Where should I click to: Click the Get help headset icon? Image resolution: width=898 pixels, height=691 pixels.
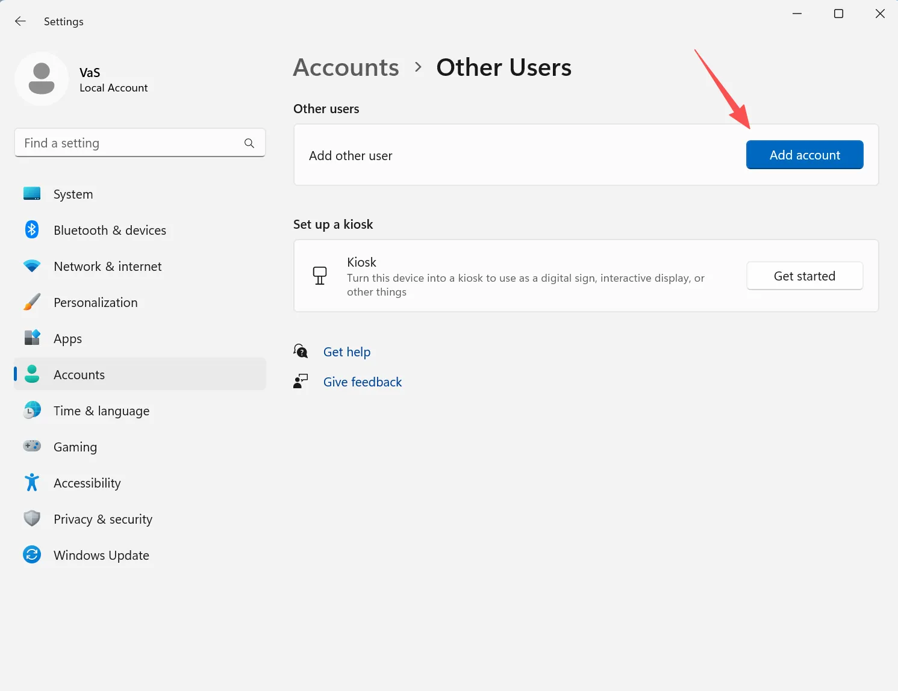(301, 351)
